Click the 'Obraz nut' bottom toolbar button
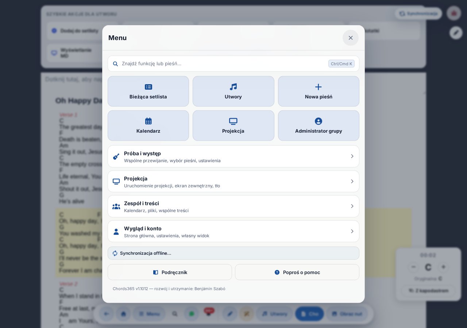467x328 pixels. click(347, 314)
